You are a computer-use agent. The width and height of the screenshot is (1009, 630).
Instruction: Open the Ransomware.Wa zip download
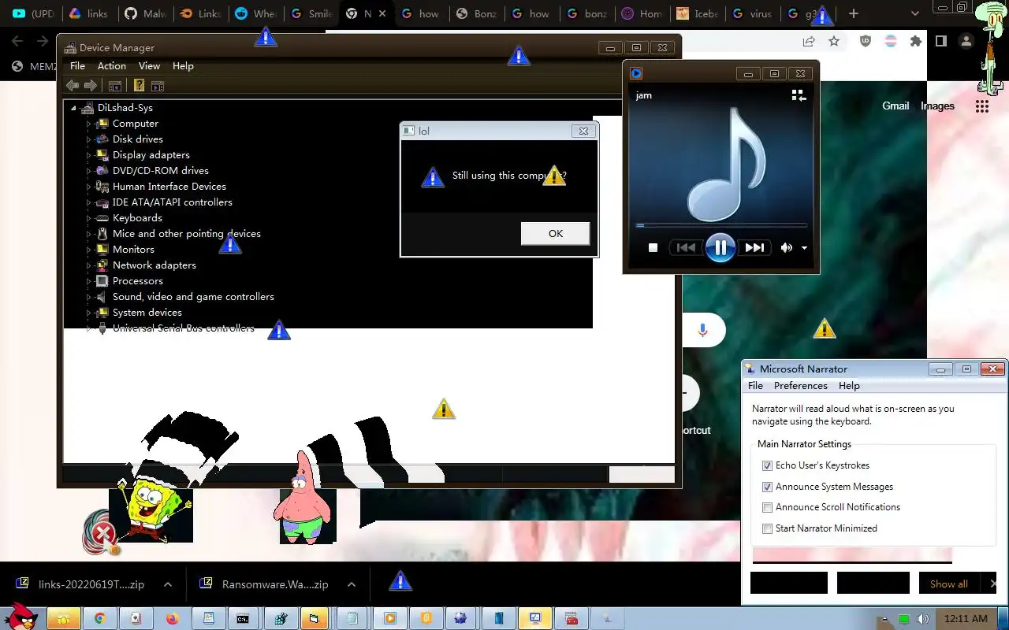click(x=274, y=584)
